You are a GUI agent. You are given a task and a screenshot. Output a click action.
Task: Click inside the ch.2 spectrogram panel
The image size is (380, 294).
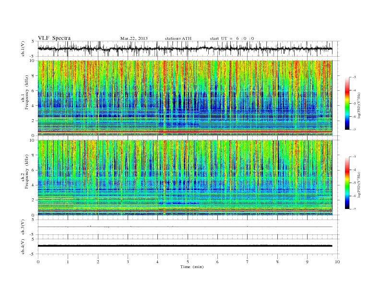[x=185, y=178]
